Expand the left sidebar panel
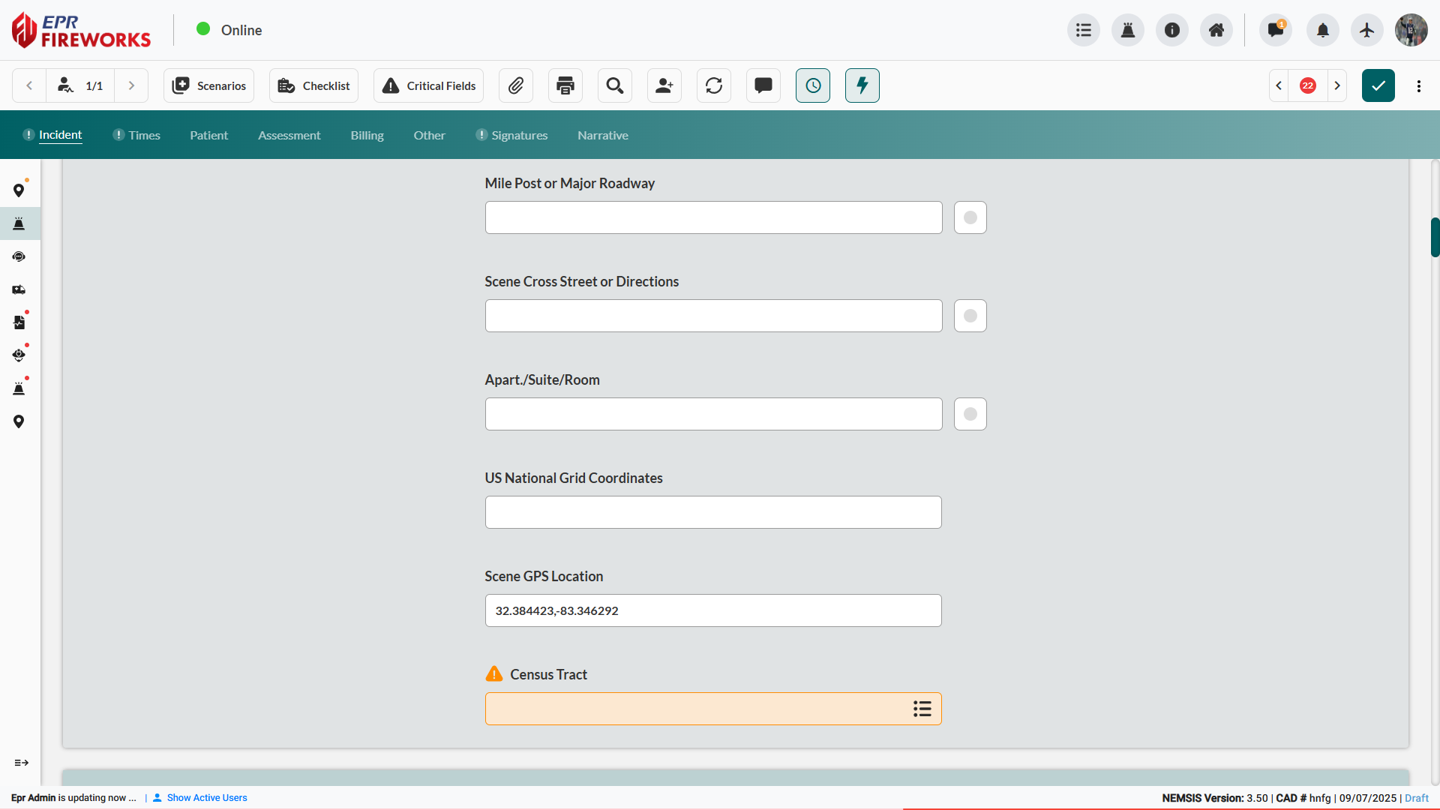The height and width of the screenshot is (810, 1440). coord(21,763)
